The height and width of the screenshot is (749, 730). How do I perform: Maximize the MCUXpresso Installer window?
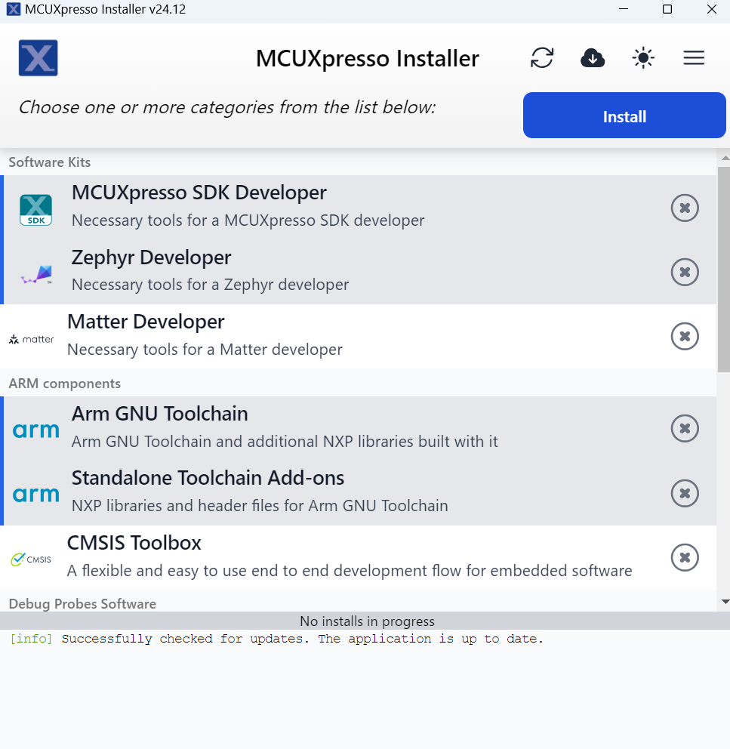(x=667, y=9)
